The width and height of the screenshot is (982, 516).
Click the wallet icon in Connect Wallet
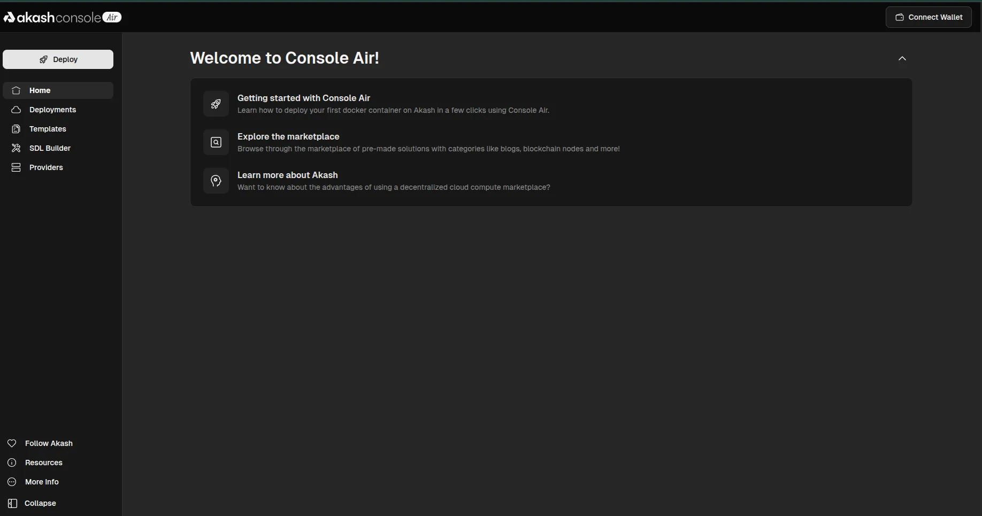coord(900,17)
